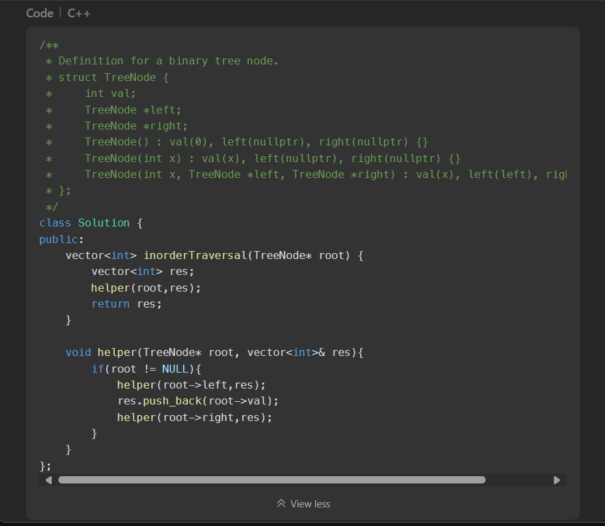Click the 'return res;' line
This screenshot has width=605, height=526.
[127, 304]
